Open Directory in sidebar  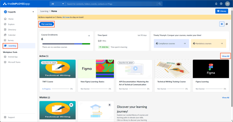coord(12,29)
